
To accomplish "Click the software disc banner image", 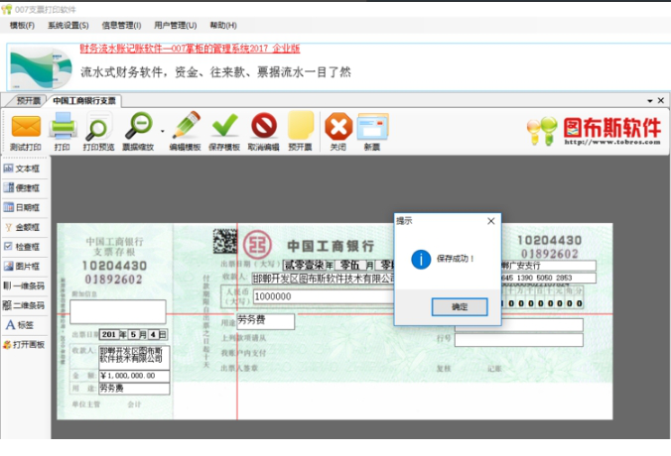I will point(41,68).
